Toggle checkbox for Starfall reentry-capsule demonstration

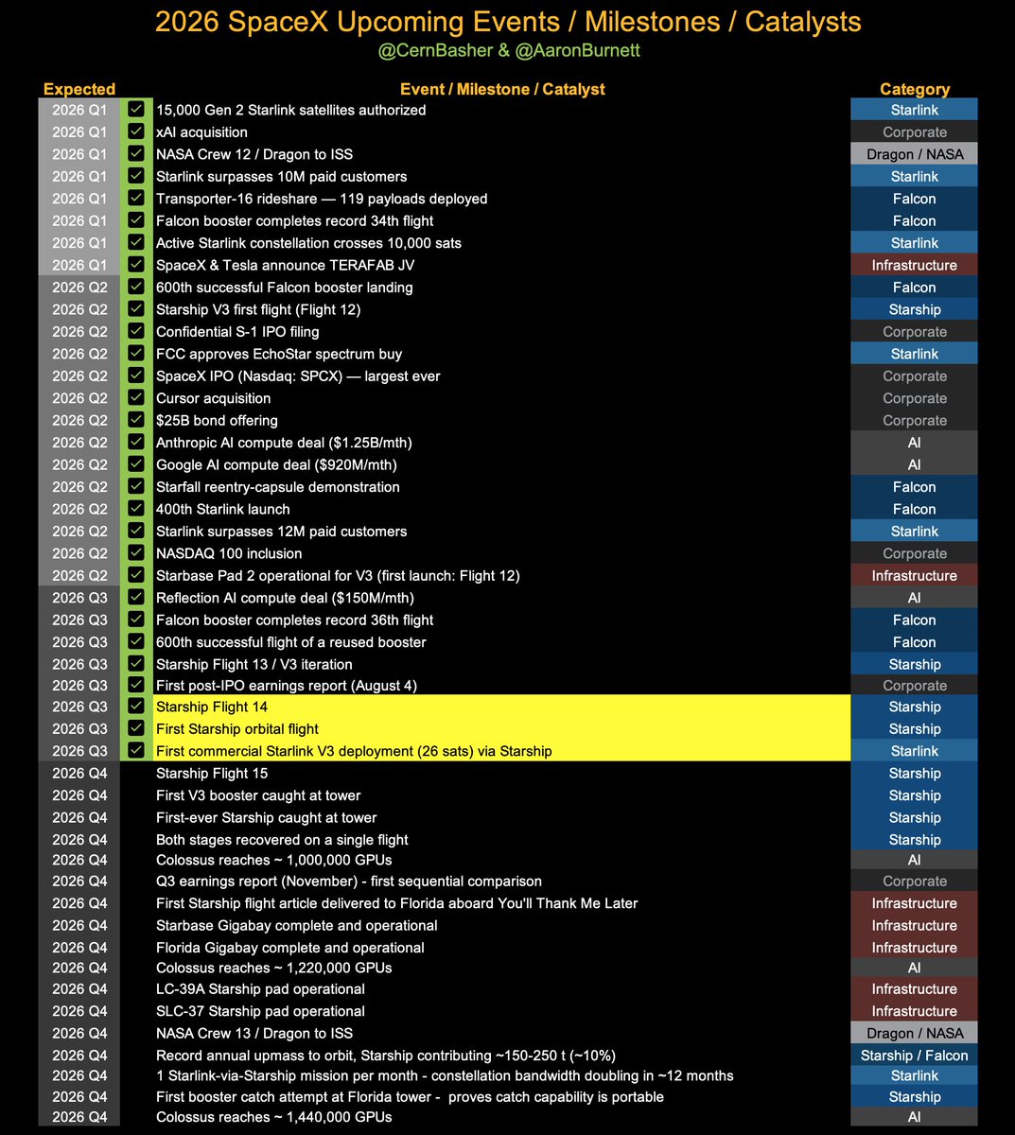136,487
